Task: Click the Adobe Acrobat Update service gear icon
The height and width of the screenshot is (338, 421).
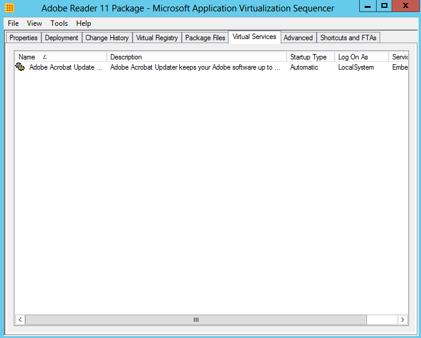Action: pyautogui.click(x=20, y=67)
